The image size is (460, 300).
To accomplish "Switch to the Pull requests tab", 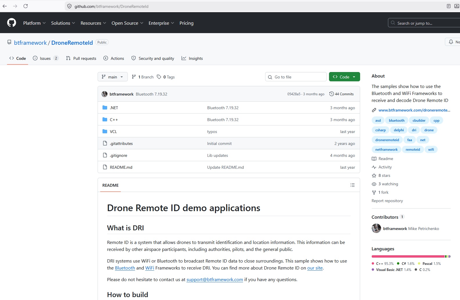I will 81,58.
